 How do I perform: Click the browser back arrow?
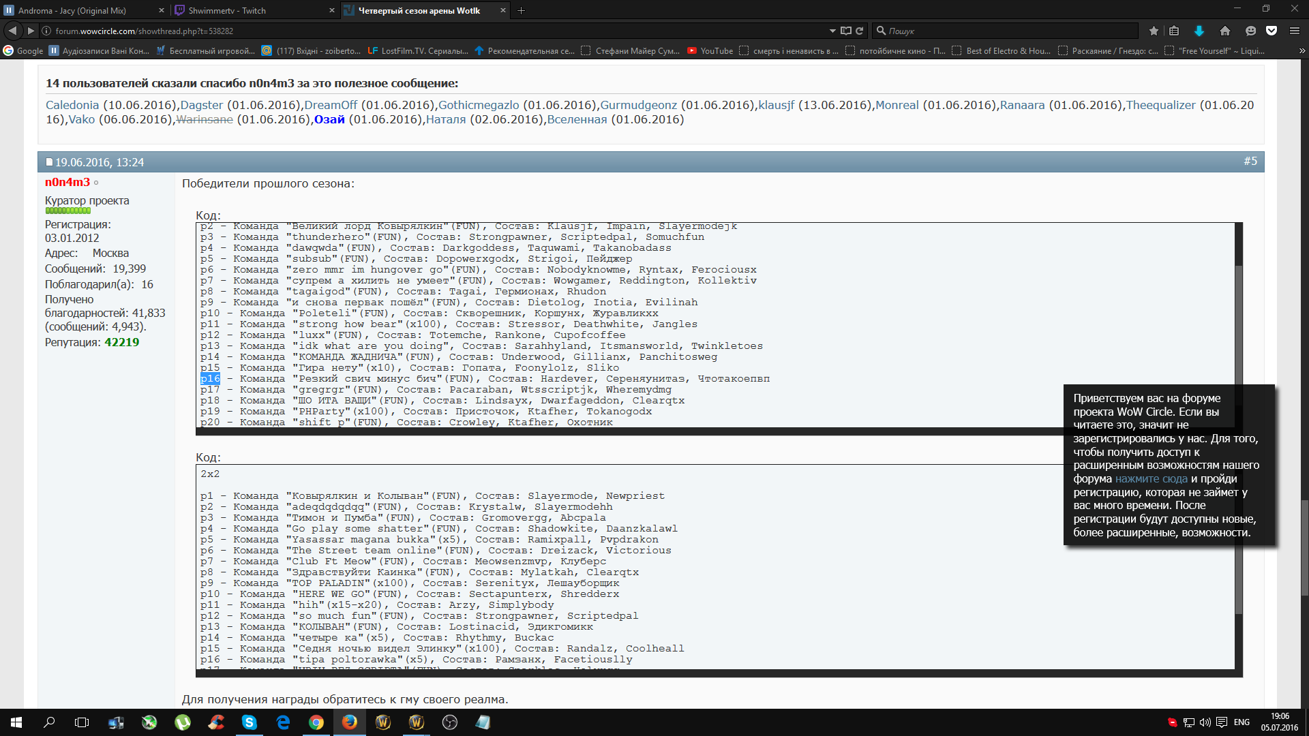pos(12,31)
